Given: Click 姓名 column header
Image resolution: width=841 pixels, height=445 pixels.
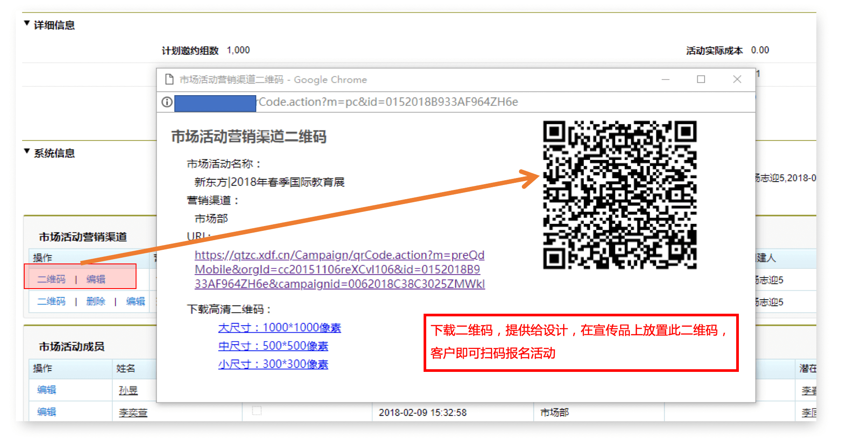Looking at the screenshot, I should [x=125, y=368].
